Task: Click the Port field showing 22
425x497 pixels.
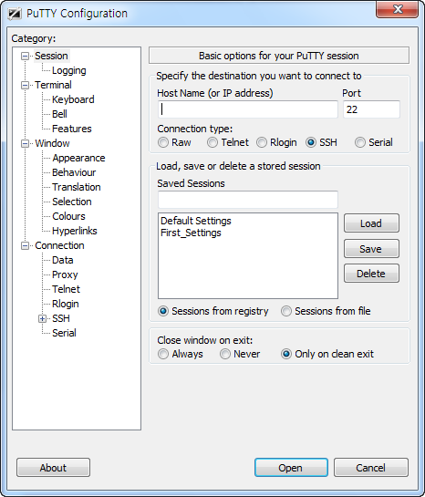Action: pyautogui.click(x=371, y=109)
